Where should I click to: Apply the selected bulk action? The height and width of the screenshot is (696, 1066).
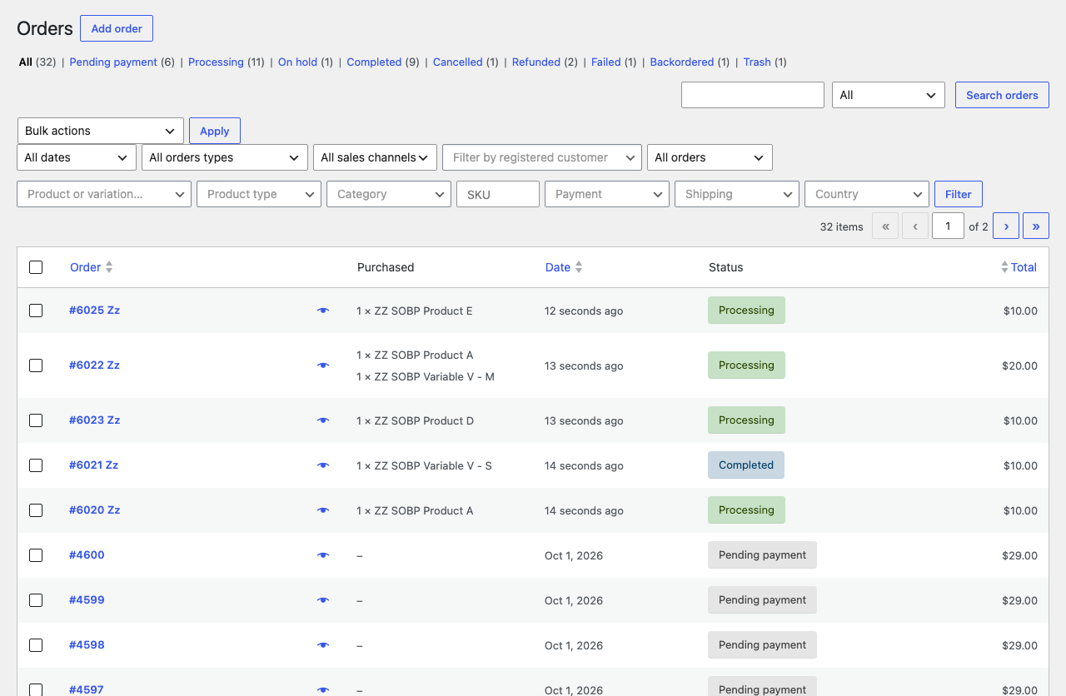(x=215, y=131)
